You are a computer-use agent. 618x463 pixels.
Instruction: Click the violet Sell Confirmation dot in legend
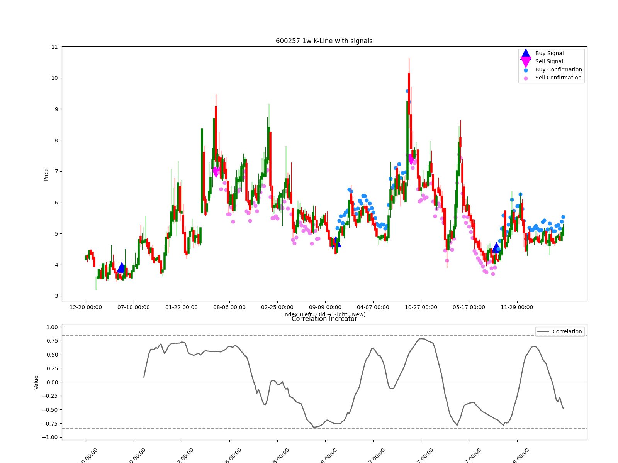tap(526, 78)
